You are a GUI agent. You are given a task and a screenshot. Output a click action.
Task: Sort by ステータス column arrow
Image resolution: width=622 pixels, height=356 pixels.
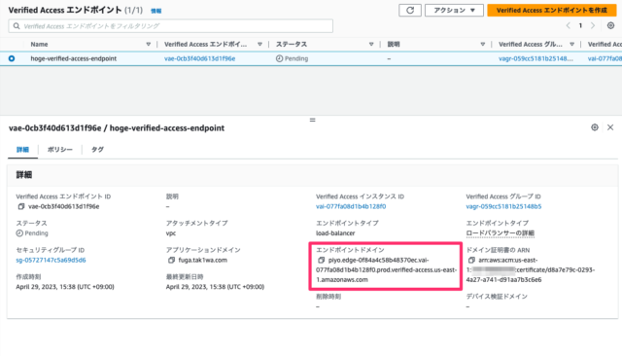pos(371,44)
